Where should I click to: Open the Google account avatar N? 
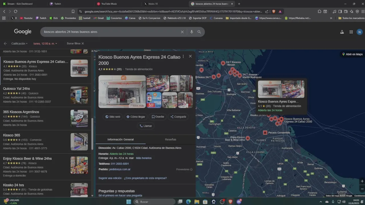pos(360,32)
